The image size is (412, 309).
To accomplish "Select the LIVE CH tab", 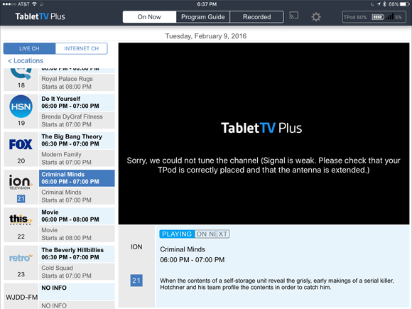I will click(29, 48).
